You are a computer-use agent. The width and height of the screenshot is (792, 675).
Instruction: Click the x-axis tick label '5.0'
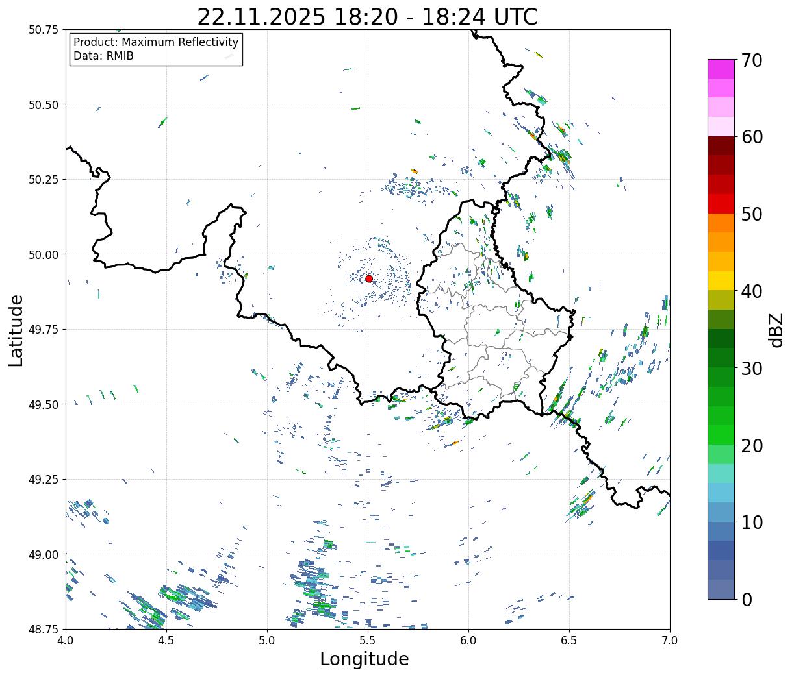pyautogui.click(x=267, y=641)
